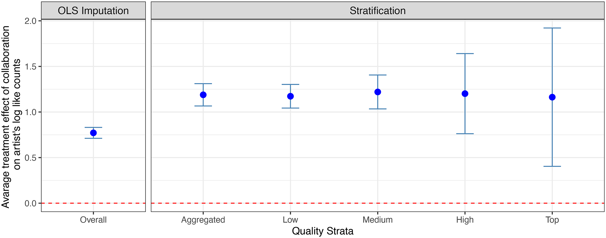This screenshot has height=238, width=606.
Task: Click the Low x-axis label
Action: pyautogui.click(x=290, y=220)
